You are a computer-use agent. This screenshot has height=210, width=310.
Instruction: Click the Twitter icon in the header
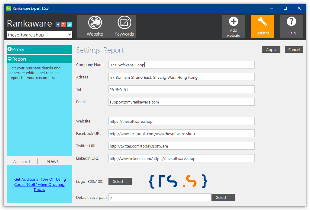pos(69,24)
